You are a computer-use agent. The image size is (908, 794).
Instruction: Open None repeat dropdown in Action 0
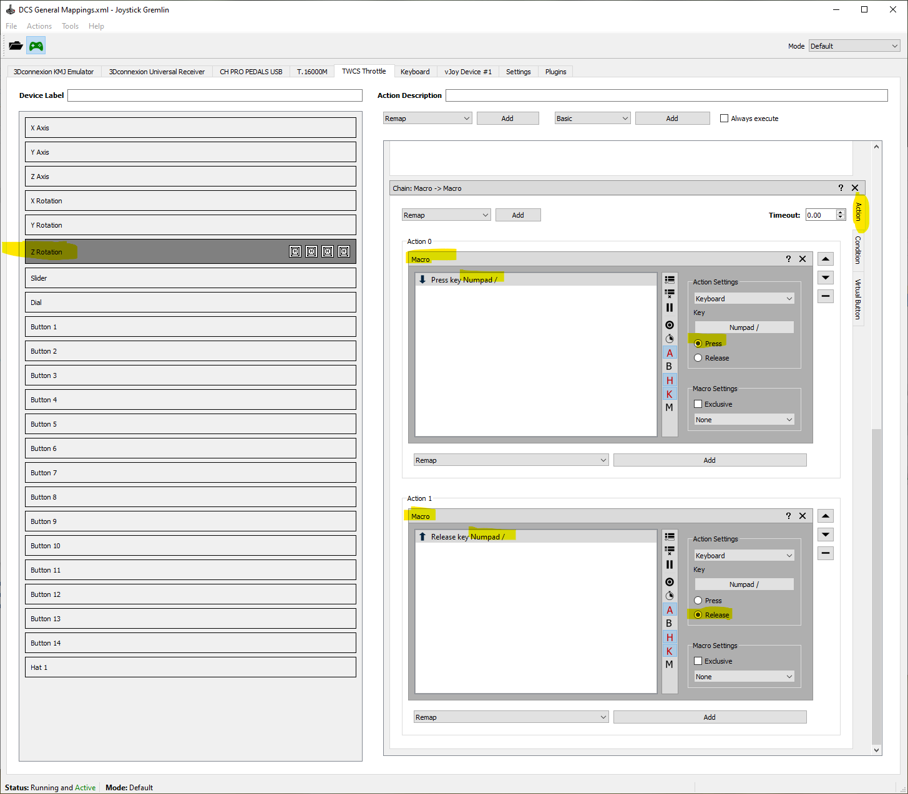click(x=744, y=420)
